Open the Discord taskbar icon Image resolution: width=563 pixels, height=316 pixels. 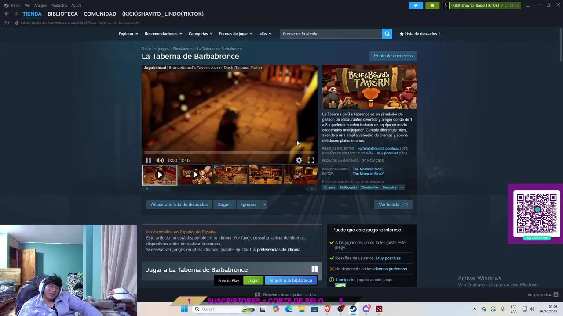point(366,309)
